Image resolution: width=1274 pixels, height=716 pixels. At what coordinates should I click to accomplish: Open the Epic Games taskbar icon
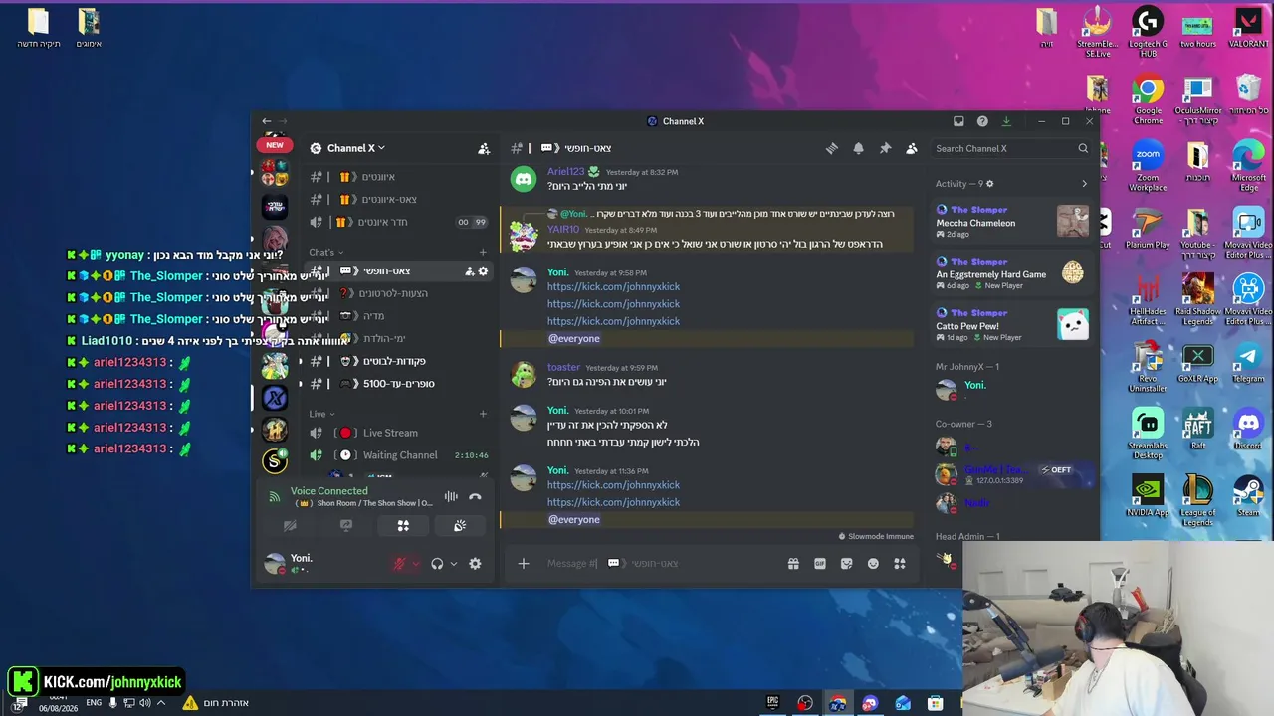coord(772,703)
